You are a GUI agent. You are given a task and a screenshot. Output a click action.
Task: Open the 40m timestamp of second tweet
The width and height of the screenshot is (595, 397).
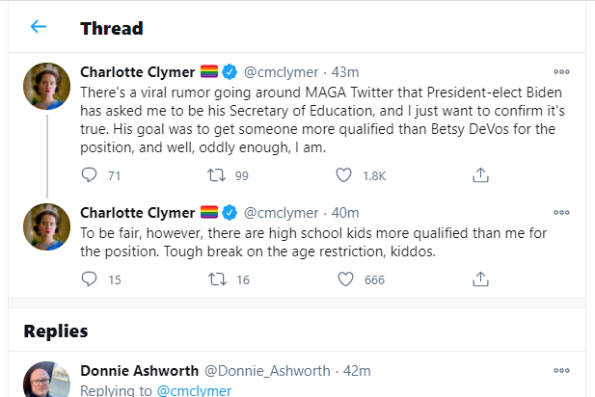pyautogui.click(x=345, y=213)
